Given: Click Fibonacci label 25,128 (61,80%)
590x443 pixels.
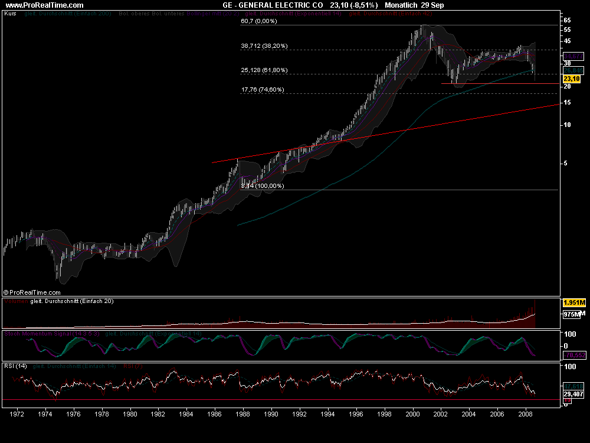Looking at the screenshot, I should pos(264,70).
